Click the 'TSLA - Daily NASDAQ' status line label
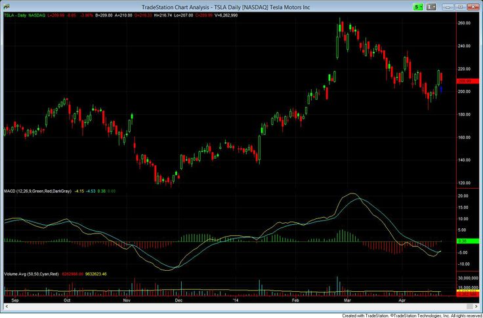The width and height of the screenshot is (483, 318). pyautogui.click(x=25, y=15)
